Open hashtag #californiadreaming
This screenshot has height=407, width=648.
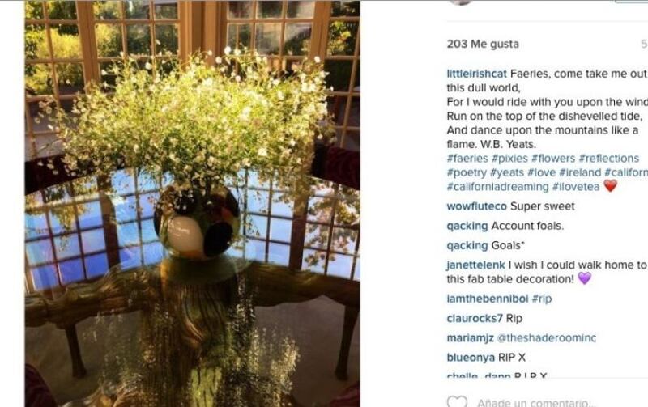tap(497, 187)
